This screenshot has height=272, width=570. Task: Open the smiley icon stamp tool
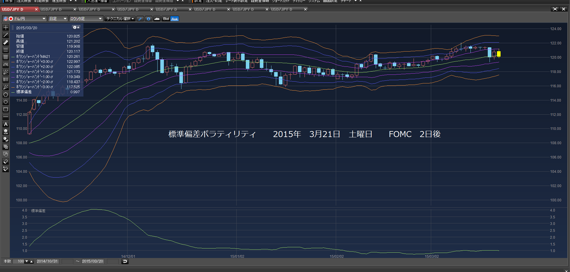tap(6, 132)
